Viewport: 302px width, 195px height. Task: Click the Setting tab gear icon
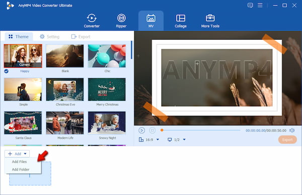click(42, 37)
